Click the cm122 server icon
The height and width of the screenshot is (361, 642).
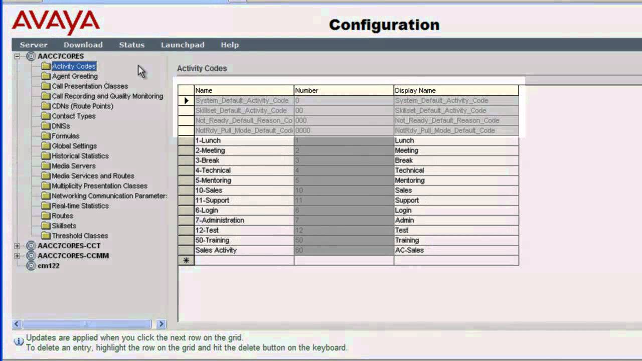(31, 266)
